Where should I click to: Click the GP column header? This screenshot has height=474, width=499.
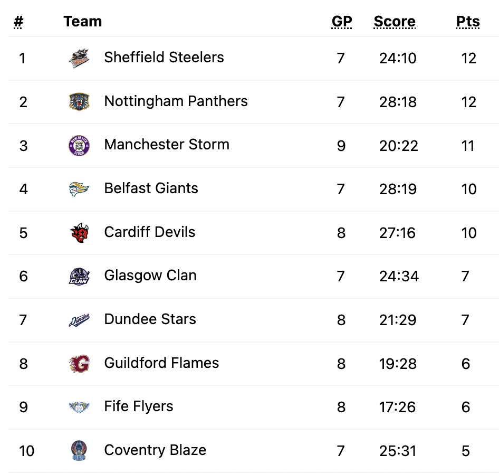[x=341, y=22]
